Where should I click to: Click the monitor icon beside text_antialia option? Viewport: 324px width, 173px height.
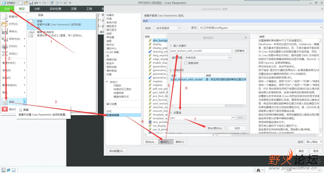pyautogui.click(x=150, y=122)
